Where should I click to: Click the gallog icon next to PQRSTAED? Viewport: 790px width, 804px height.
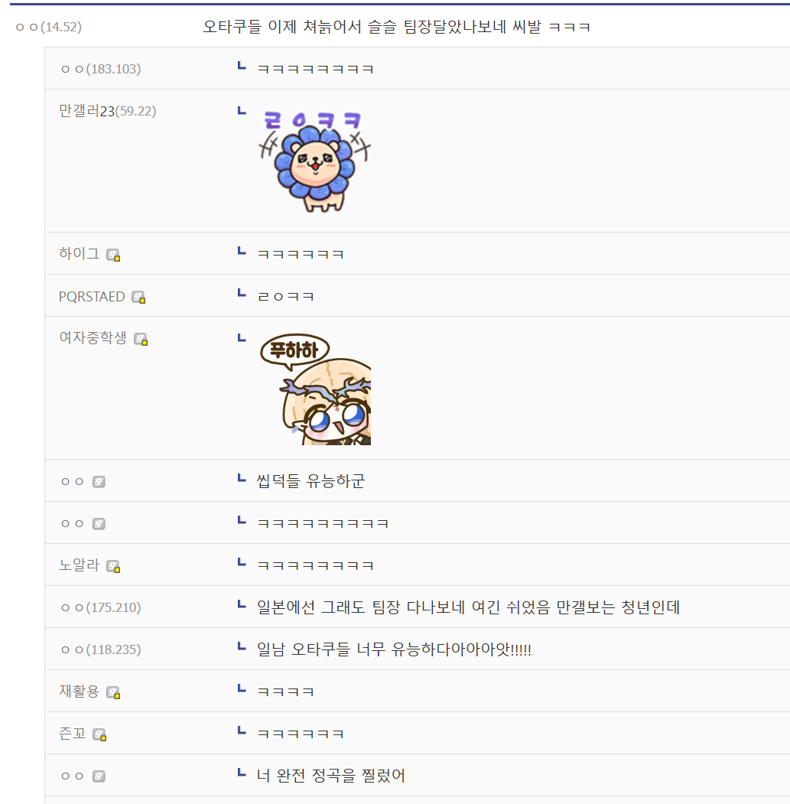[138, 297]
